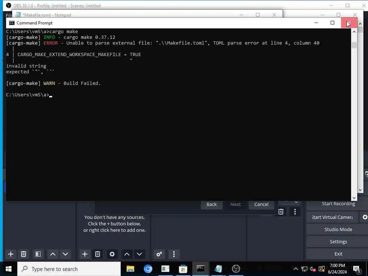Open the notification center icon
This screenshot has height=276, width=368.
357,269
